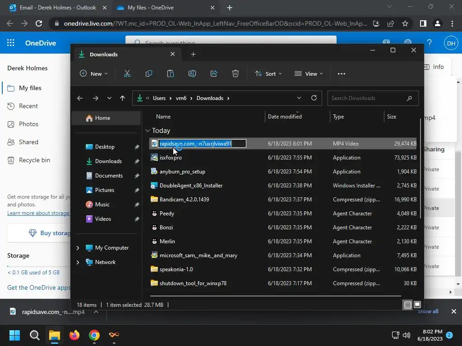Open Chrome side panel icon
Screen dimensions: 462x346
click(x=423, y=23)
